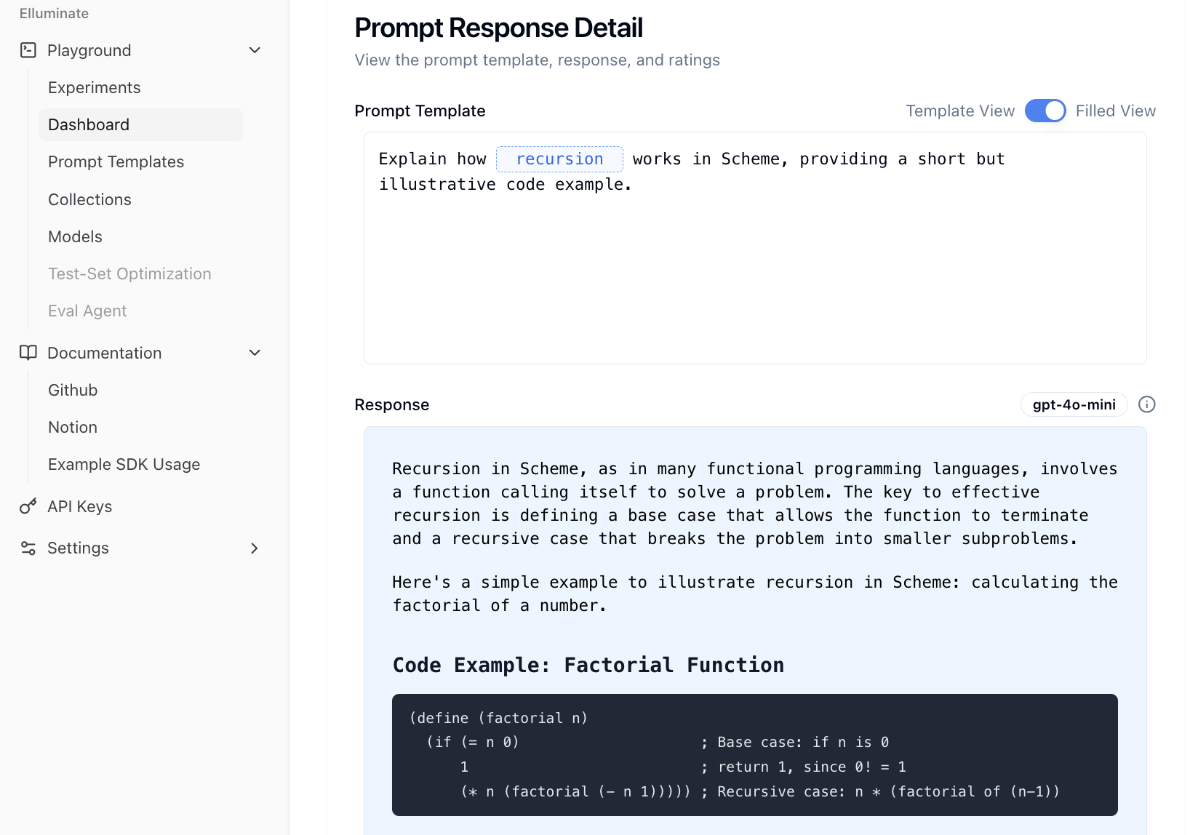The width and height of the screenshot is (1190, 835).
Task: Click the Filled View label
Action: coord(1116,111)
